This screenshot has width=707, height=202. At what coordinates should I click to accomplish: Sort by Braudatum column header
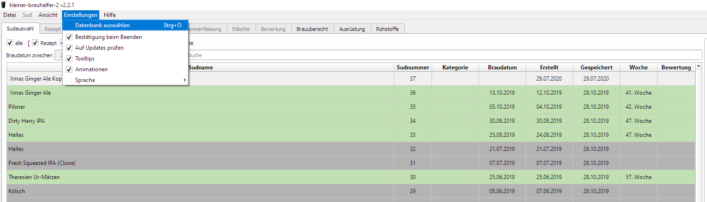pyautogui.click(x=502, y=67)
